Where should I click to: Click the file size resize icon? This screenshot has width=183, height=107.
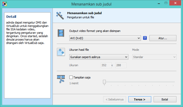click(61, 52)
